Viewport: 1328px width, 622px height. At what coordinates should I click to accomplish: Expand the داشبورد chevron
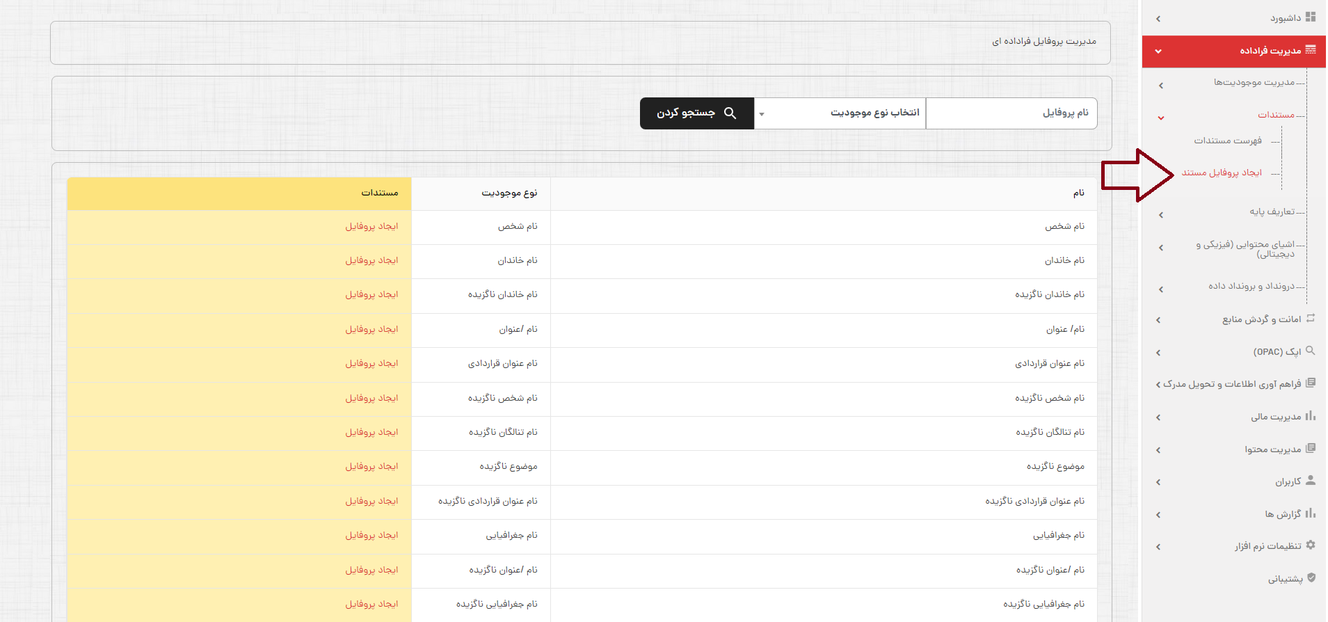pos(1158,19)
